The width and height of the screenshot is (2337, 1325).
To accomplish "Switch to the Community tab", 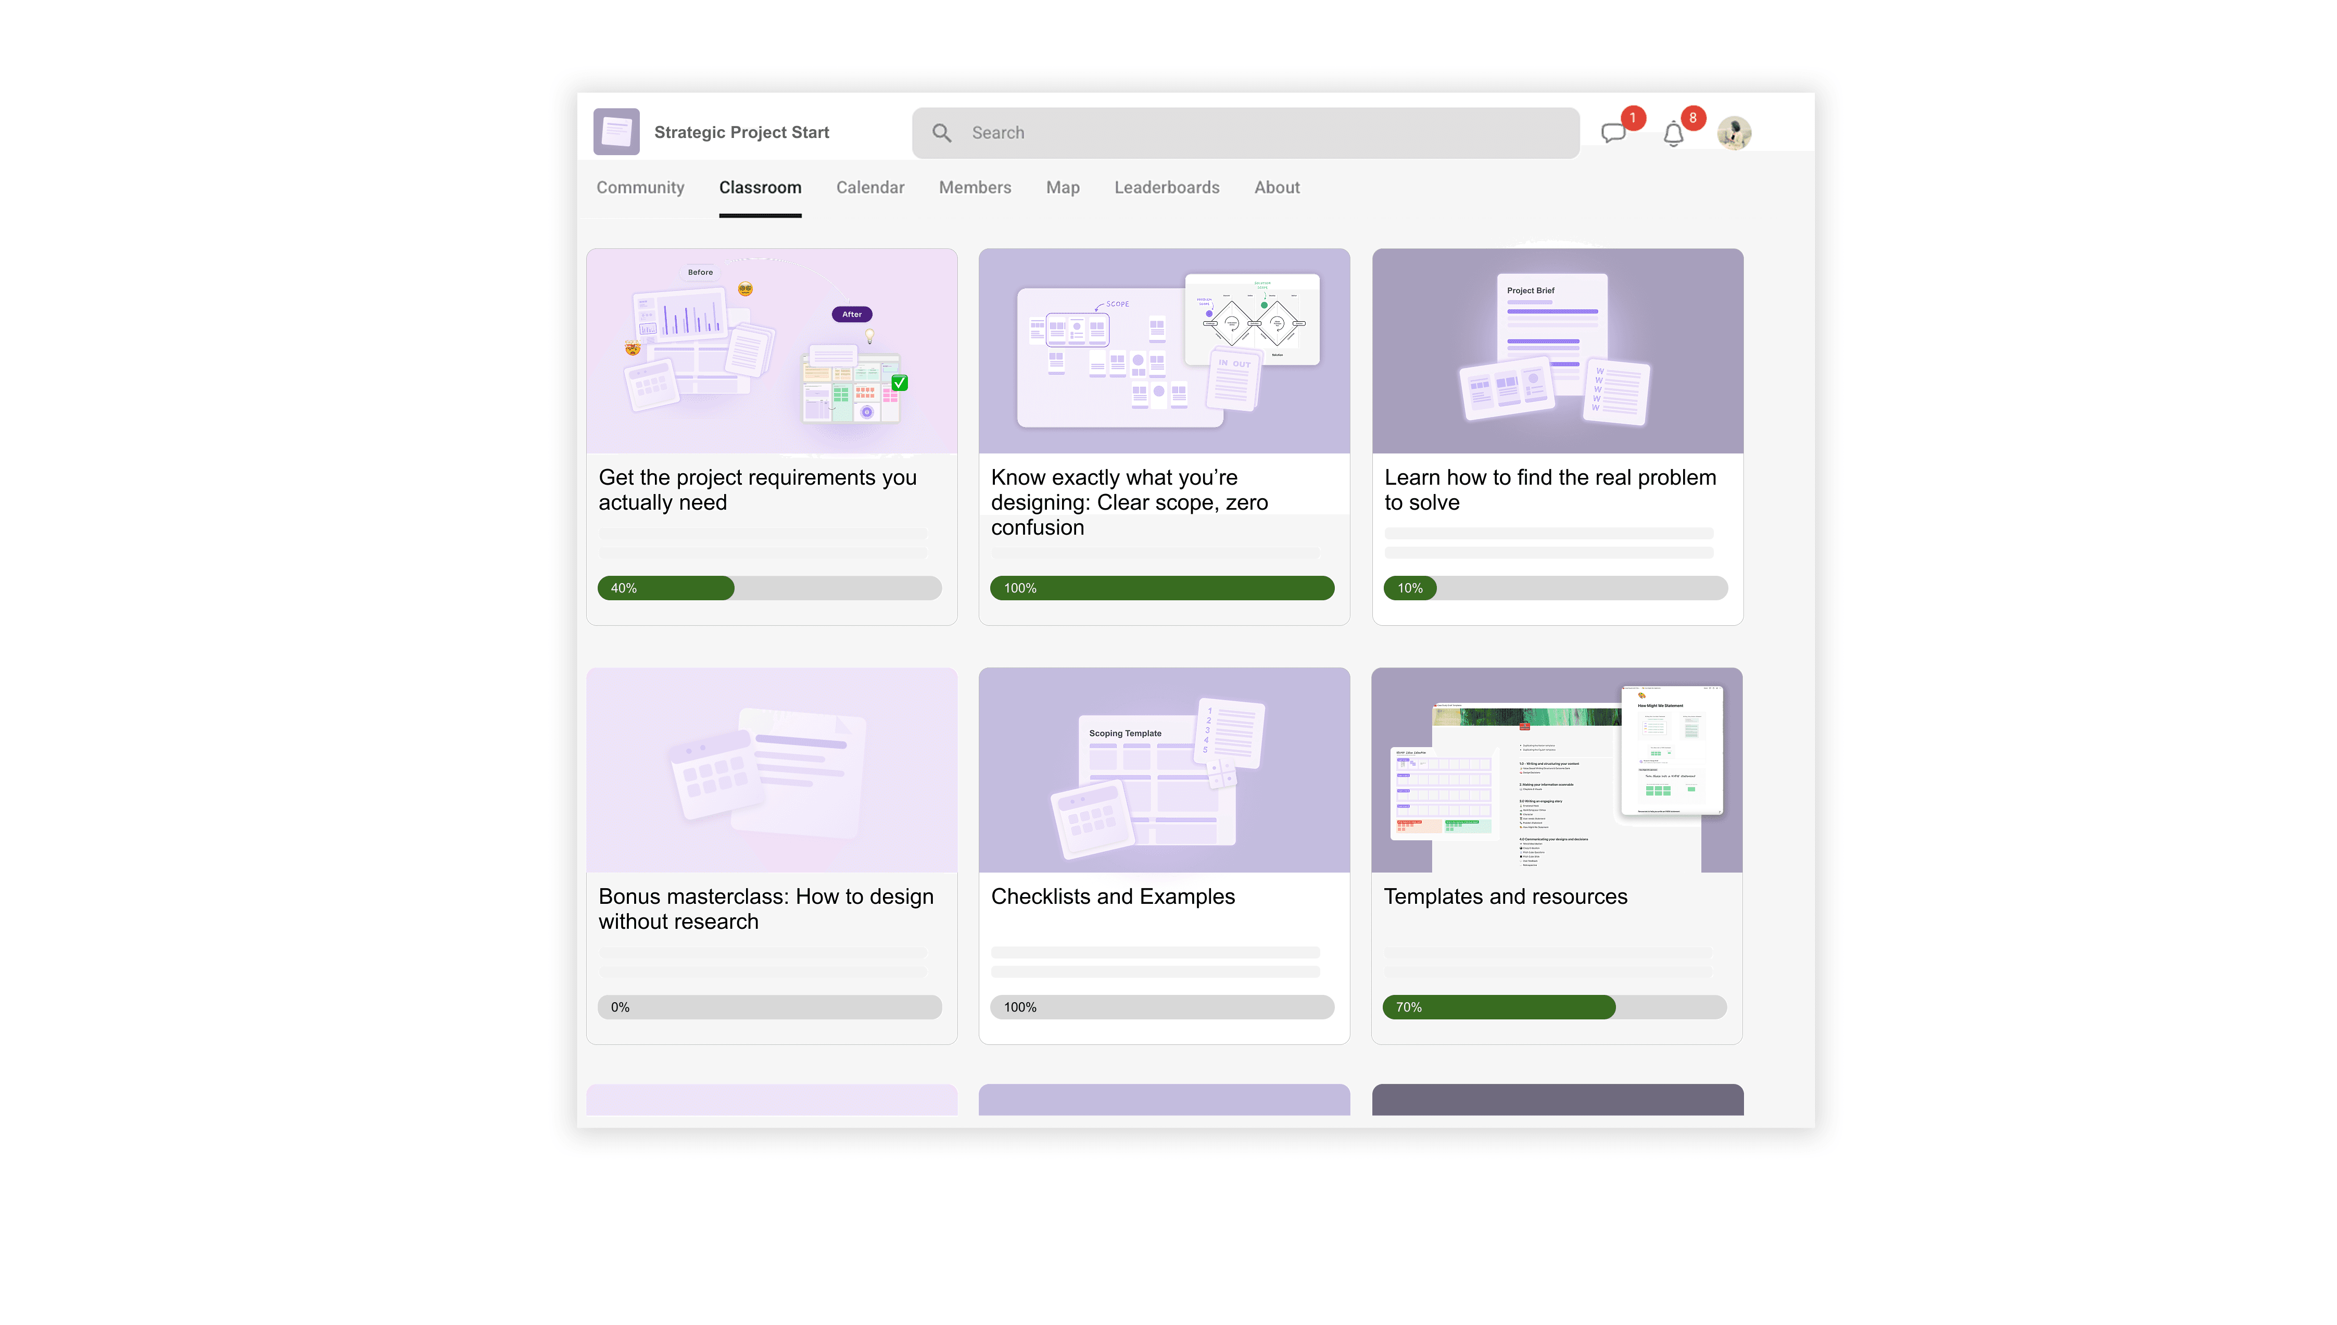I will (x=640, y=187).
